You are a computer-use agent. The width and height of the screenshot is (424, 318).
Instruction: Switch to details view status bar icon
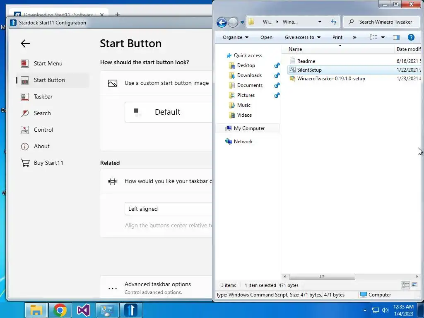[405, 285]
